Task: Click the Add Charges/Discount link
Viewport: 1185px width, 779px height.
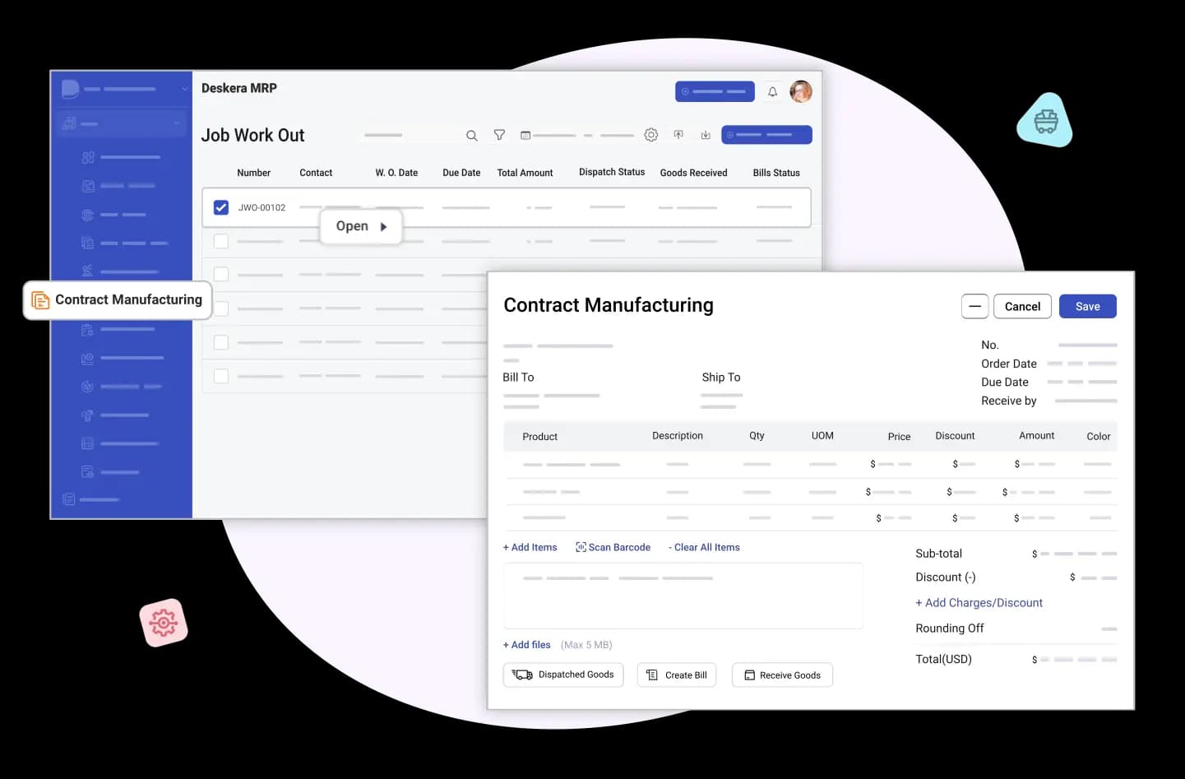Action: [x=979, y=603]
